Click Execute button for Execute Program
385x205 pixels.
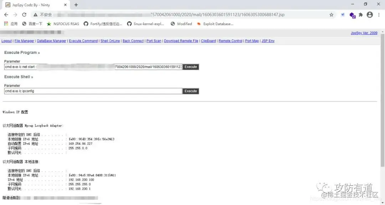tap(190, 67)
